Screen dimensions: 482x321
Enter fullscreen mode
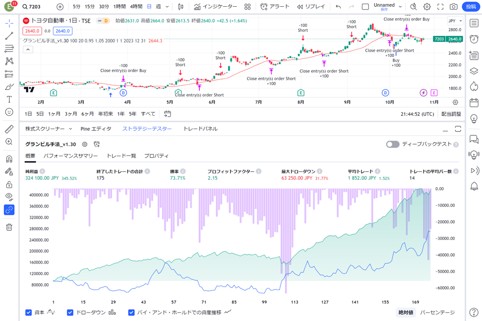pyautogui.click(x=440, y=7)
